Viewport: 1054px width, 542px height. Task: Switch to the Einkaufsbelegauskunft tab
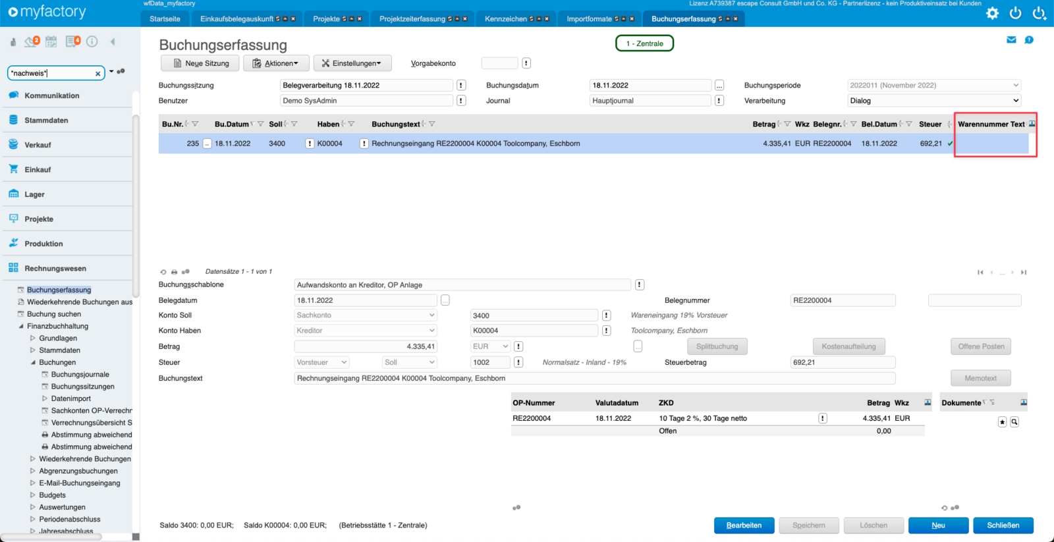(237, 19)
